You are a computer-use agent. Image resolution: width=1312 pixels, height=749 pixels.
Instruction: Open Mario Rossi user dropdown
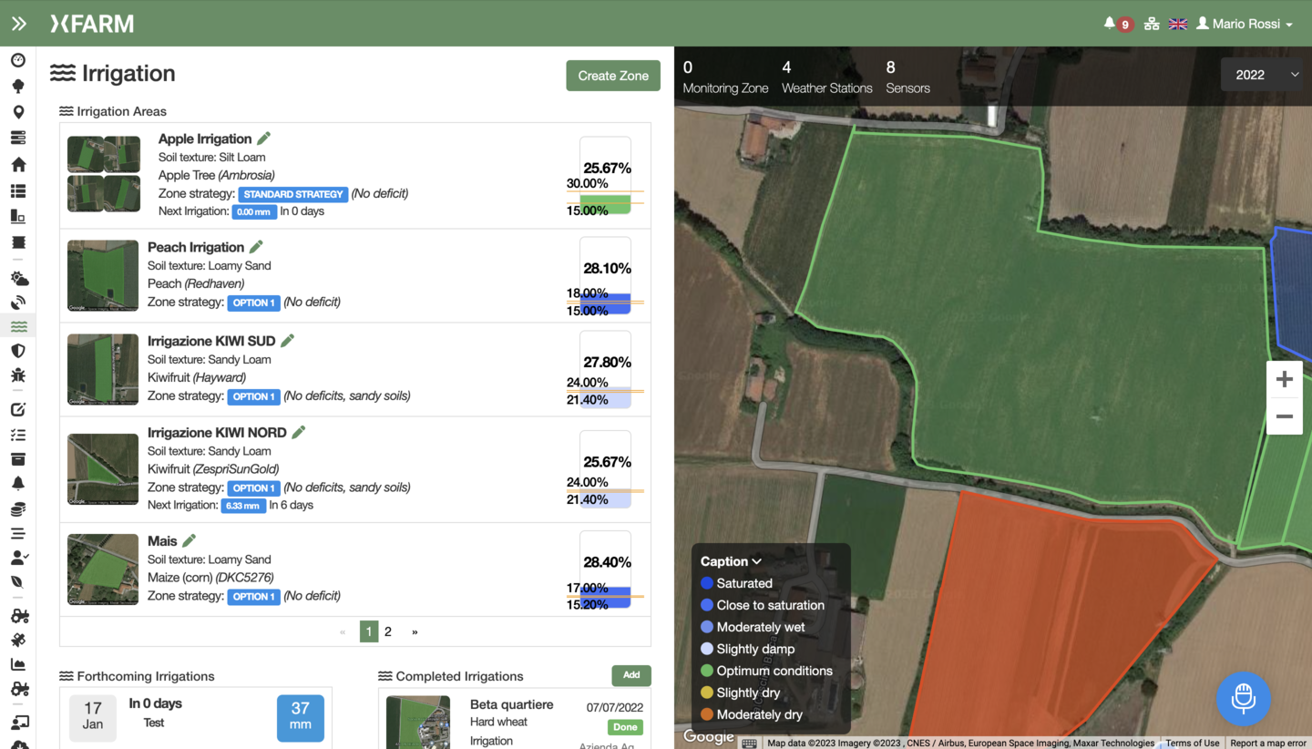[1245, 24]
